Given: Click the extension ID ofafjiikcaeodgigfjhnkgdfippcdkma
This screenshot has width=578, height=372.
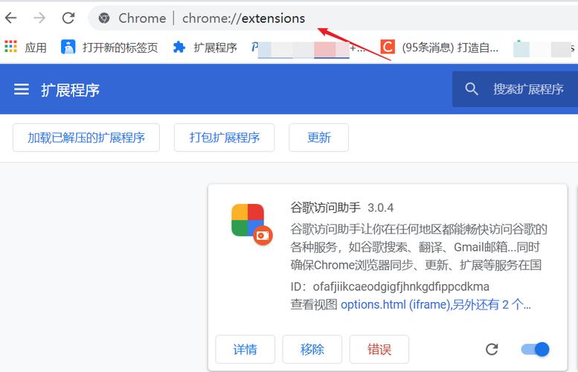Looking at the screenshot, I should pyautogui.click(x=401, y=286).
